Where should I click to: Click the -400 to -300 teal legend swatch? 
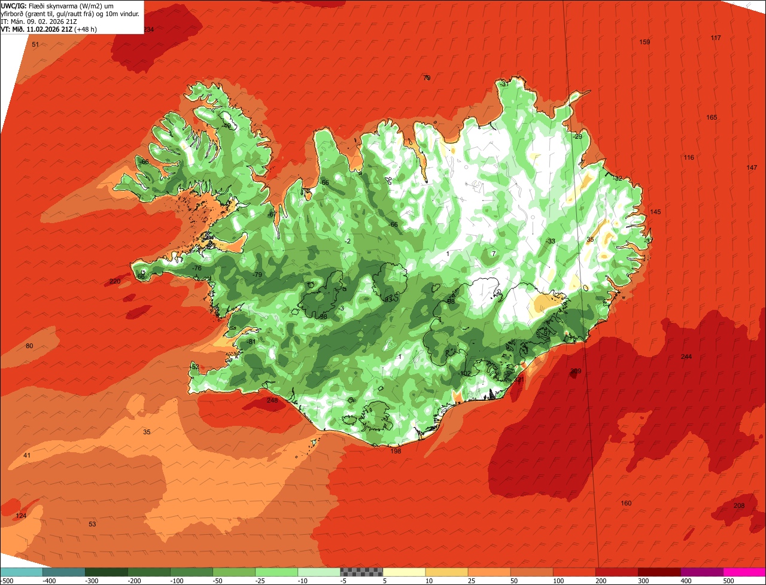click(64, 572)
